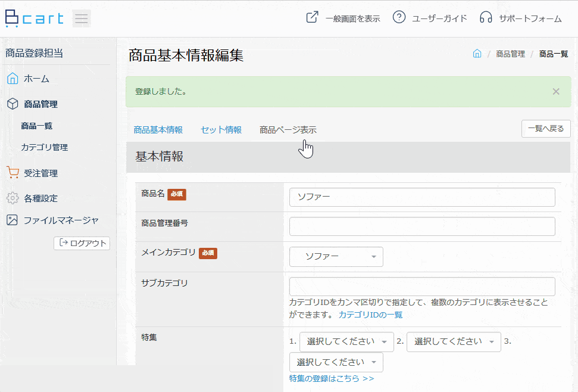Click the 商品名 input field
578x392 pixels.
coord(422,197)
